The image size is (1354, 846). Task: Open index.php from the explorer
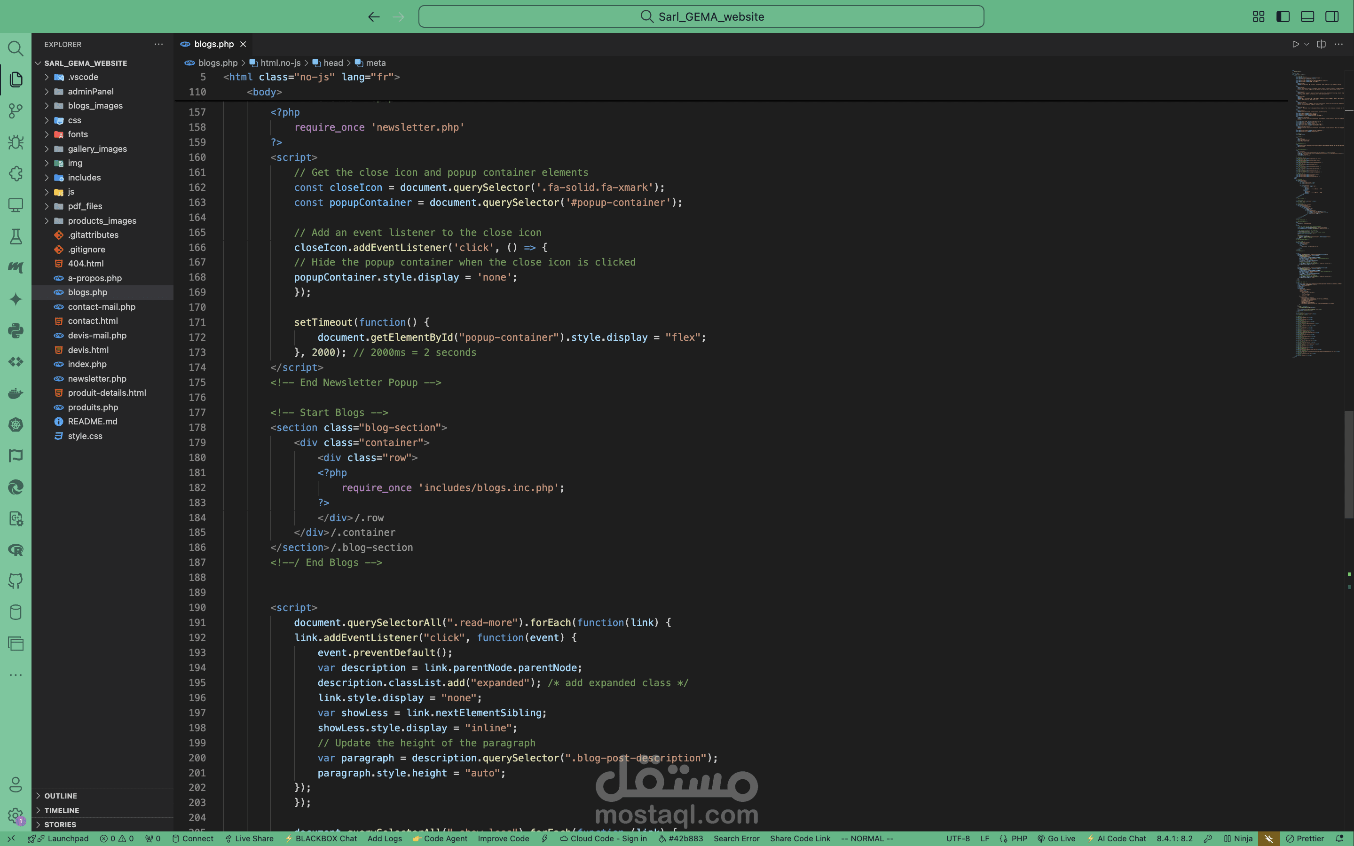pos(102,364)
